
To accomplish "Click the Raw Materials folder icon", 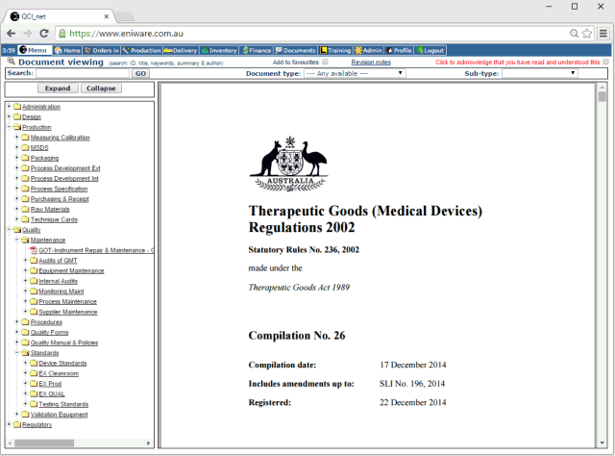I will (26, 209).
